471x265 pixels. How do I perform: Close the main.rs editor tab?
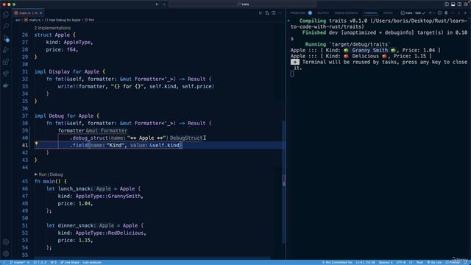tap(41, 13)
